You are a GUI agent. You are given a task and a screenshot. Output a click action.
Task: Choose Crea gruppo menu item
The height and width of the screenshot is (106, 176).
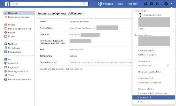pos(144,61)
